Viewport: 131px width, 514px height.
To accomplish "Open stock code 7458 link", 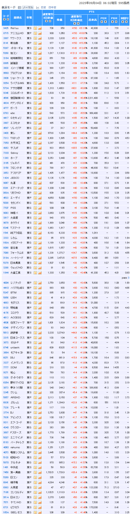I will pyautogui.click(x=6, y=472).
